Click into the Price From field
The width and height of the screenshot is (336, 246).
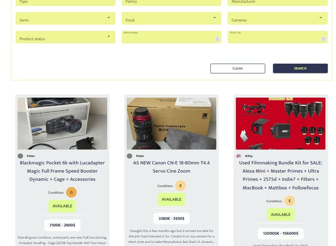(169, 37)
